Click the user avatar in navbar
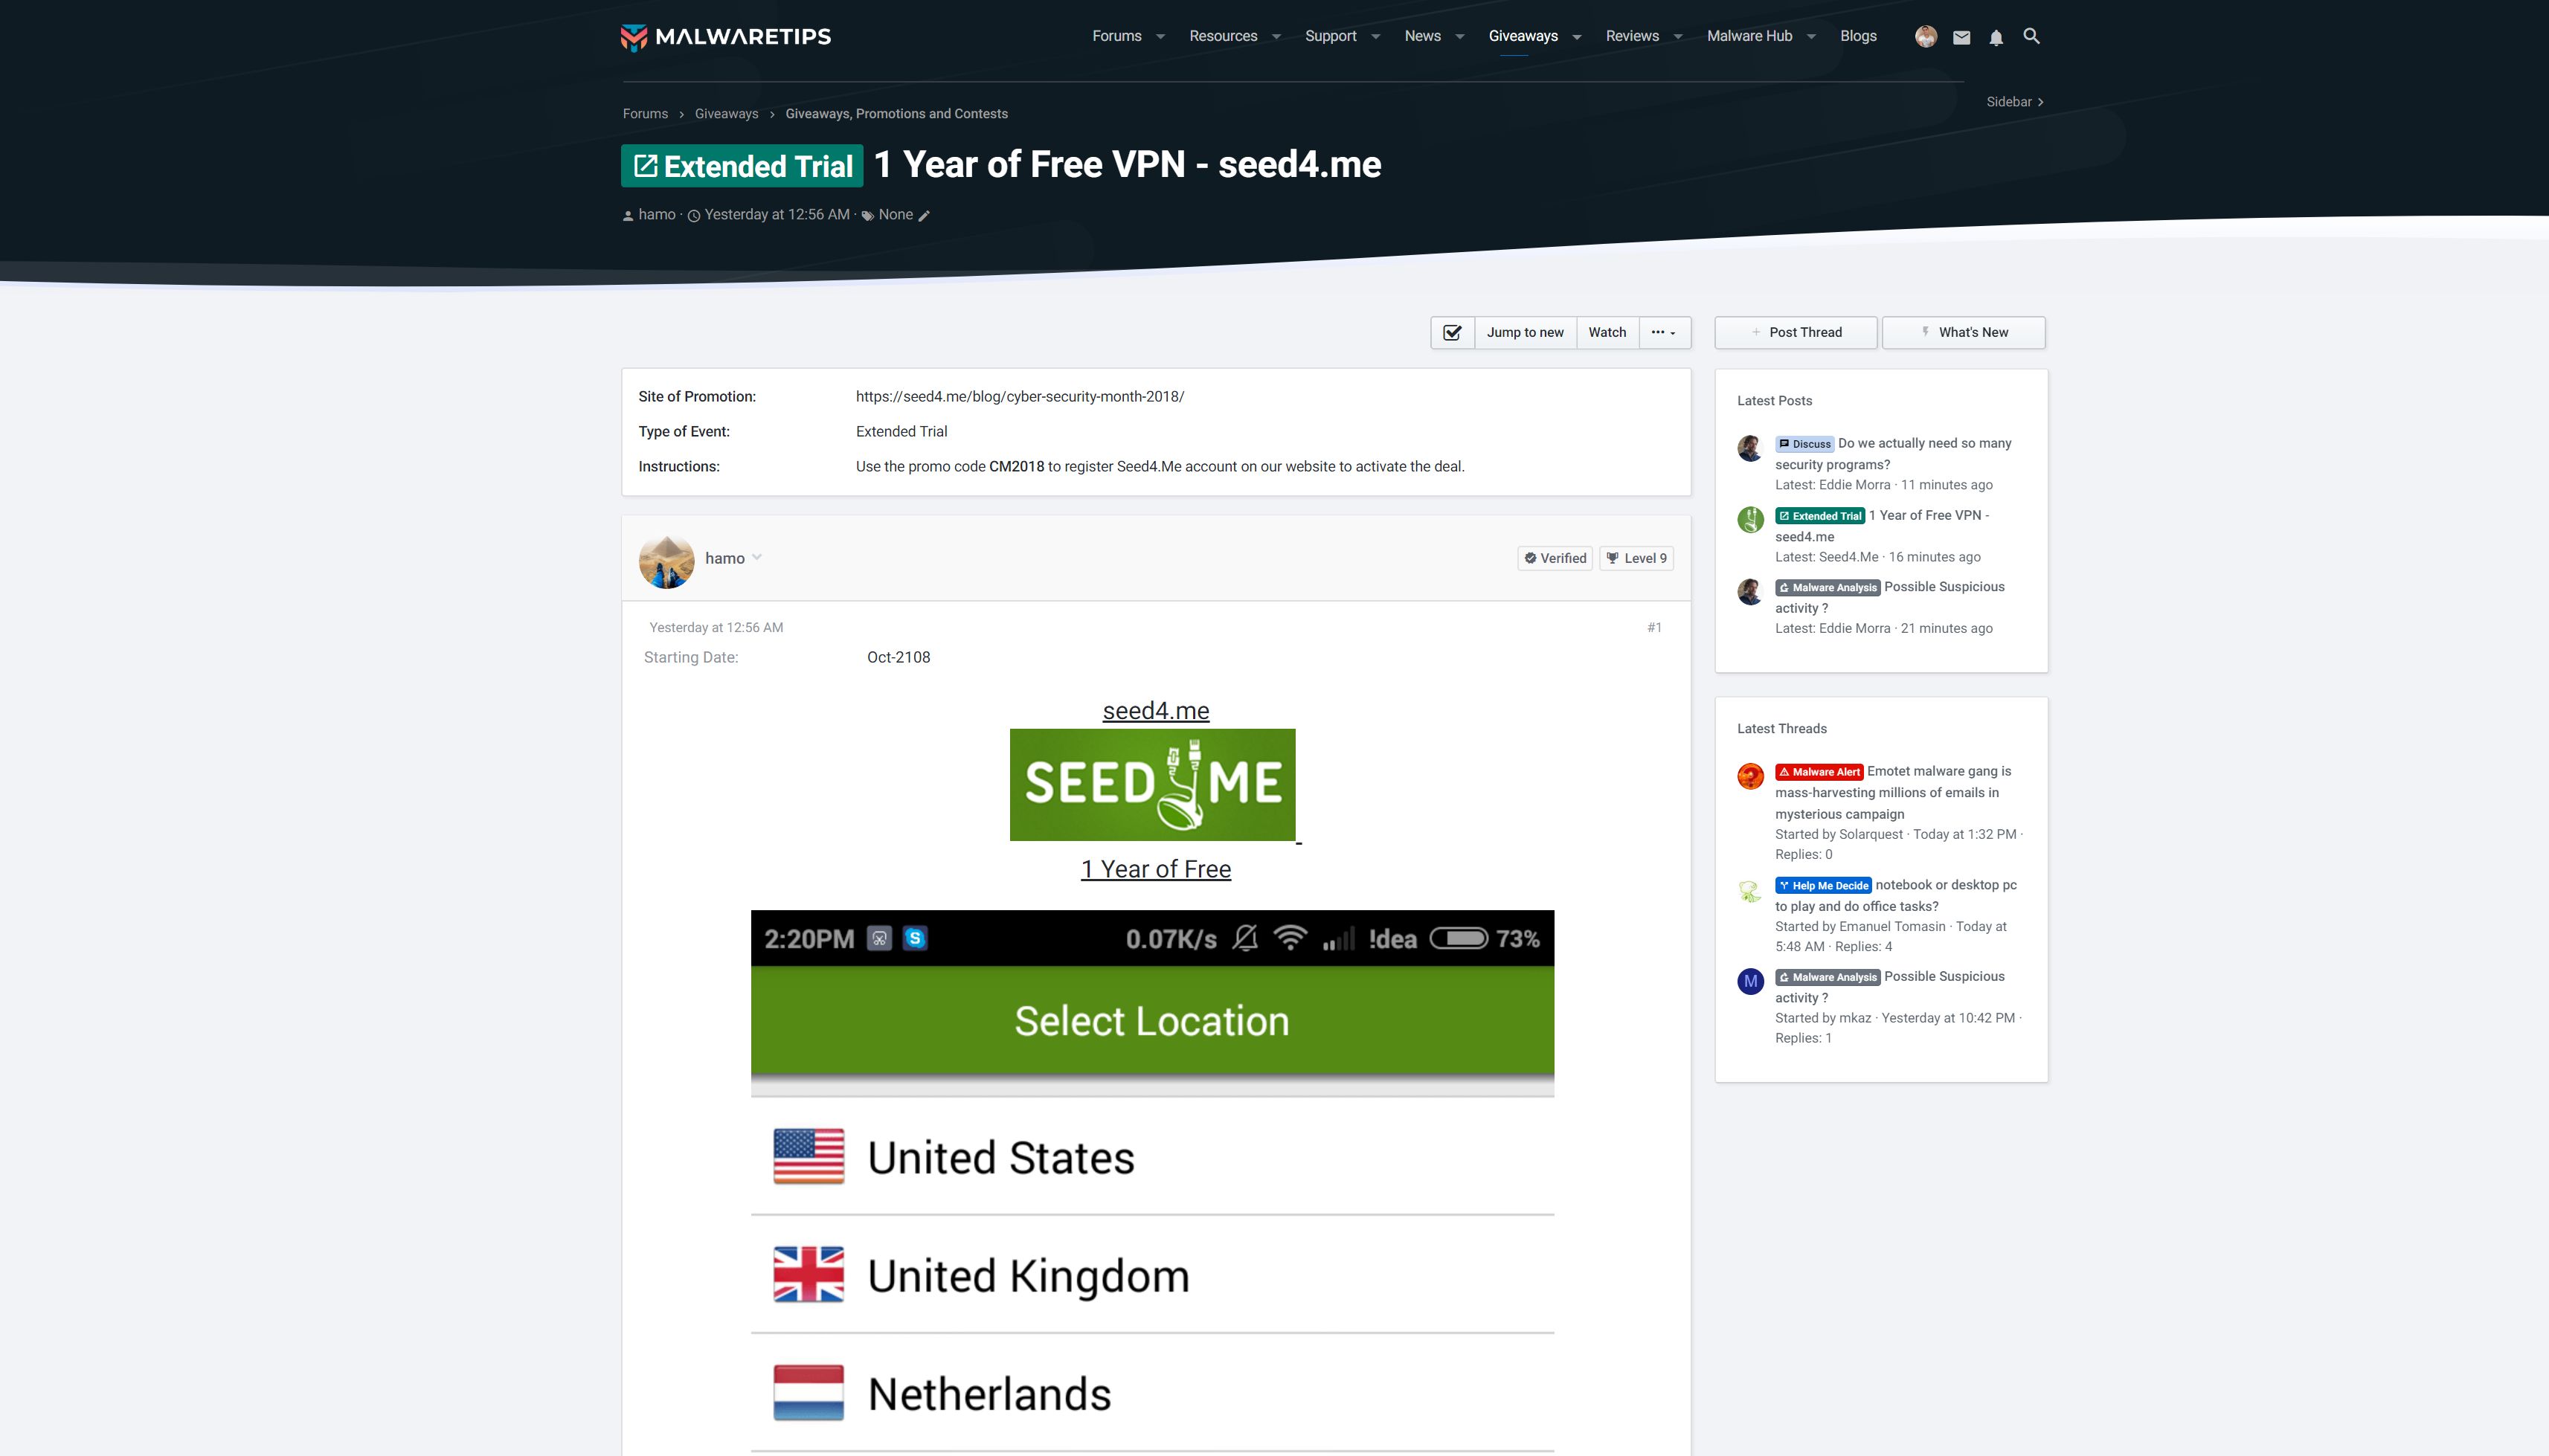 click(1926, 37)
